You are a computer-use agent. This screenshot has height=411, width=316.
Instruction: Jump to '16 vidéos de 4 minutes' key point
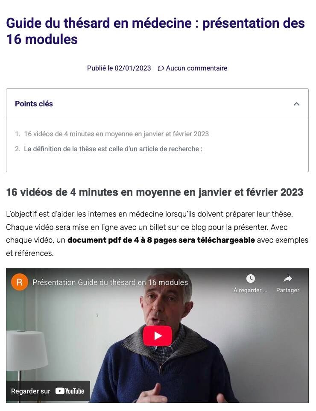(x=116, y=134)
